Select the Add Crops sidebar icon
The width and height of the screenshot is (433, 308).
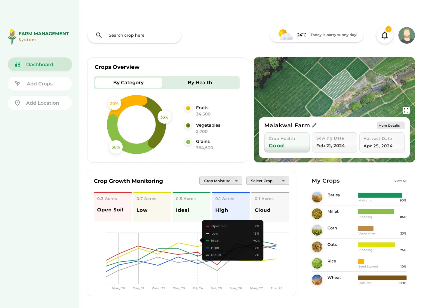coord(18,84)
